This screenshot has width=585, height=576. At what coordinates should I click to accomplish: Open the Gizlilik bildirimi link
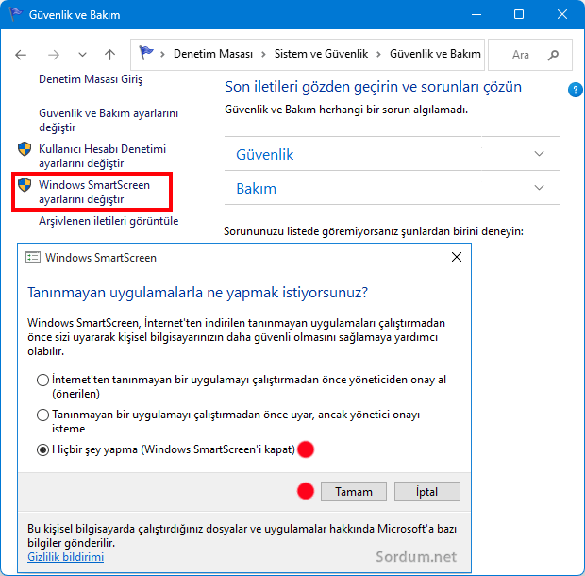[x=66, y=557]
